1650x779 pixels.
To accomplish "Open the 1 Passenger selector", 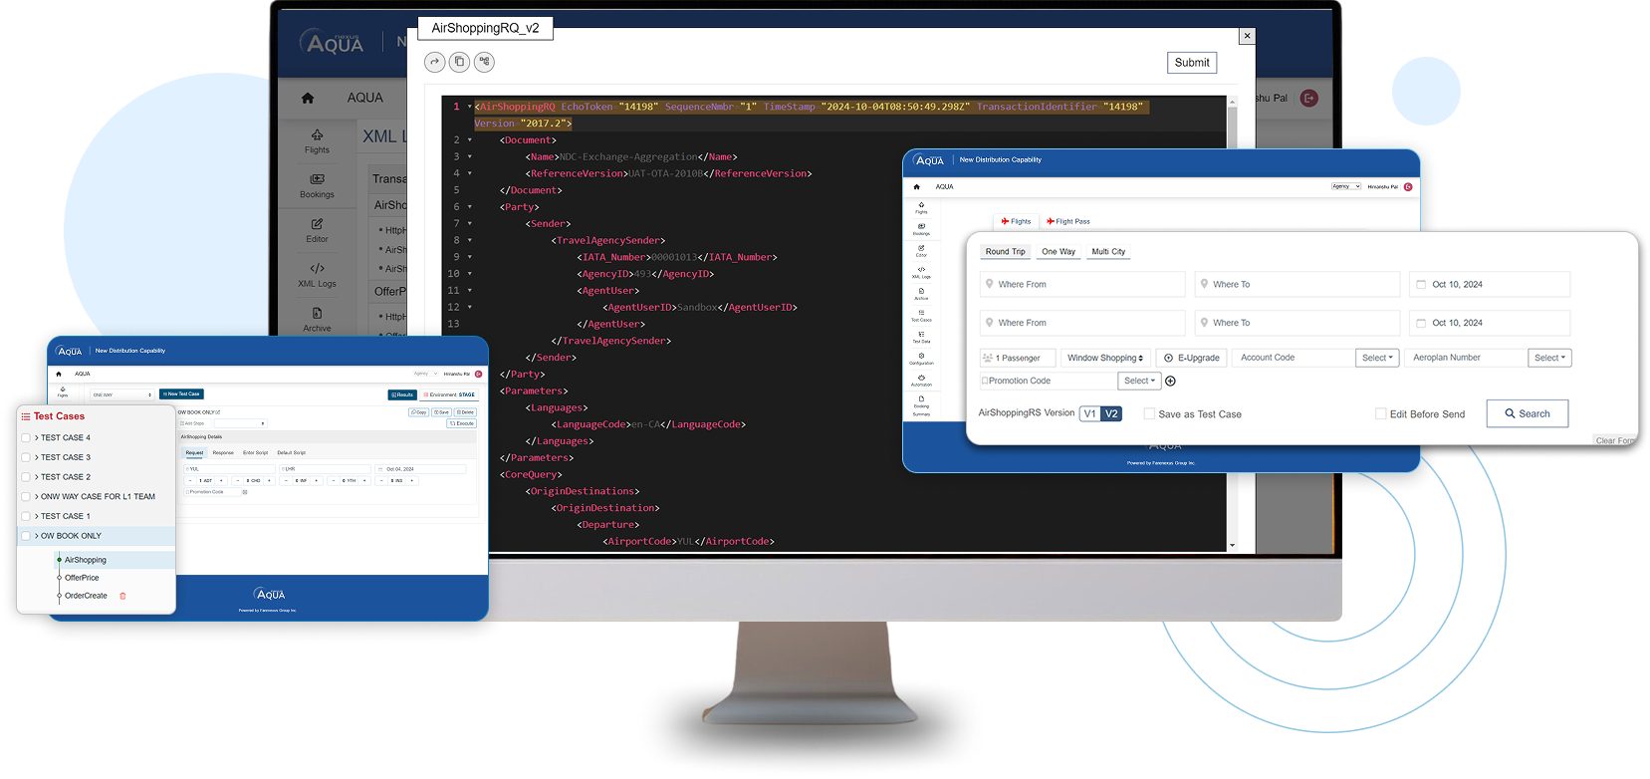I will tap(1016, 358).
